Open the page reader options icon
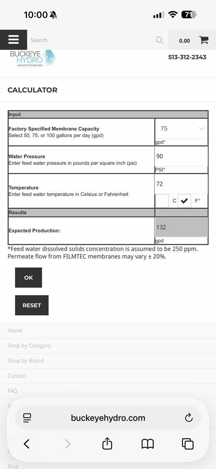The width and height of the screenshot is (216, 469). click(27, 418)
